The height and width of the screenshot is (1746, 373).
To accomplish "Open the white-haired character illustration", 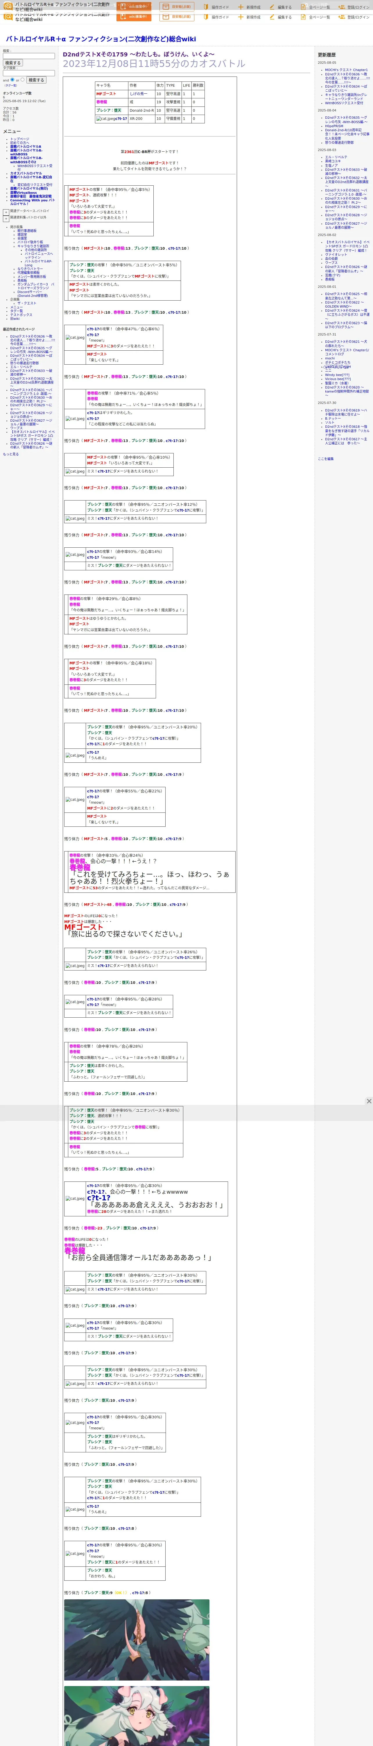I will click(x=137, y=1716).
